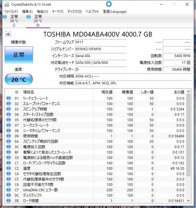
Task: Open the ディスク(D) menu
Action: coord(74,12)
